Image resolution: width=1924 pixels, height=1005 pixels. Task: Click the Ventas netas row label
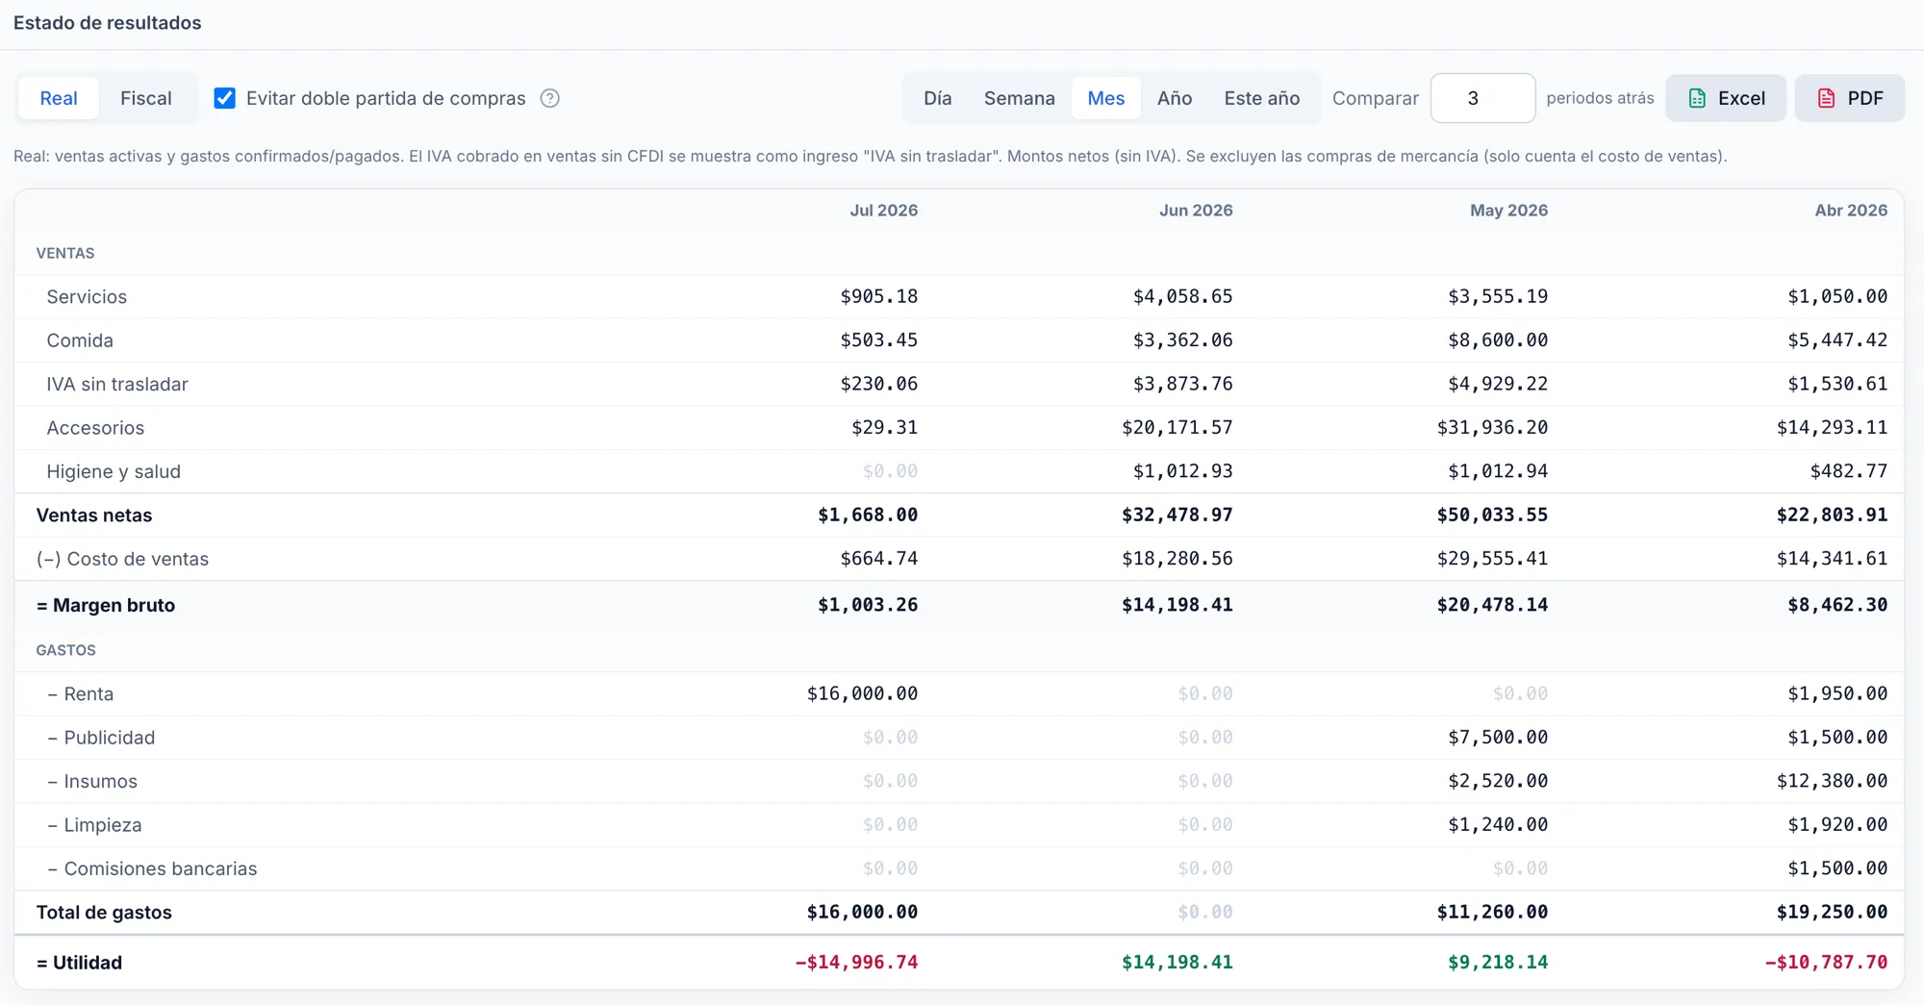click(94, 515)
